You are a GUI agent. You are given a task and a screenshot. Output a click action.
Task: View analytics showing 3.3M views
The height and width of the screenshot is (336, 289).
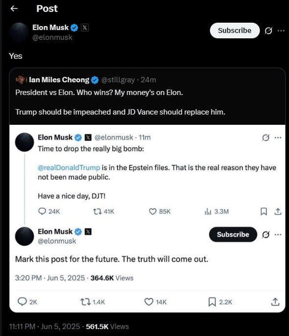click(x=208, y=212)
